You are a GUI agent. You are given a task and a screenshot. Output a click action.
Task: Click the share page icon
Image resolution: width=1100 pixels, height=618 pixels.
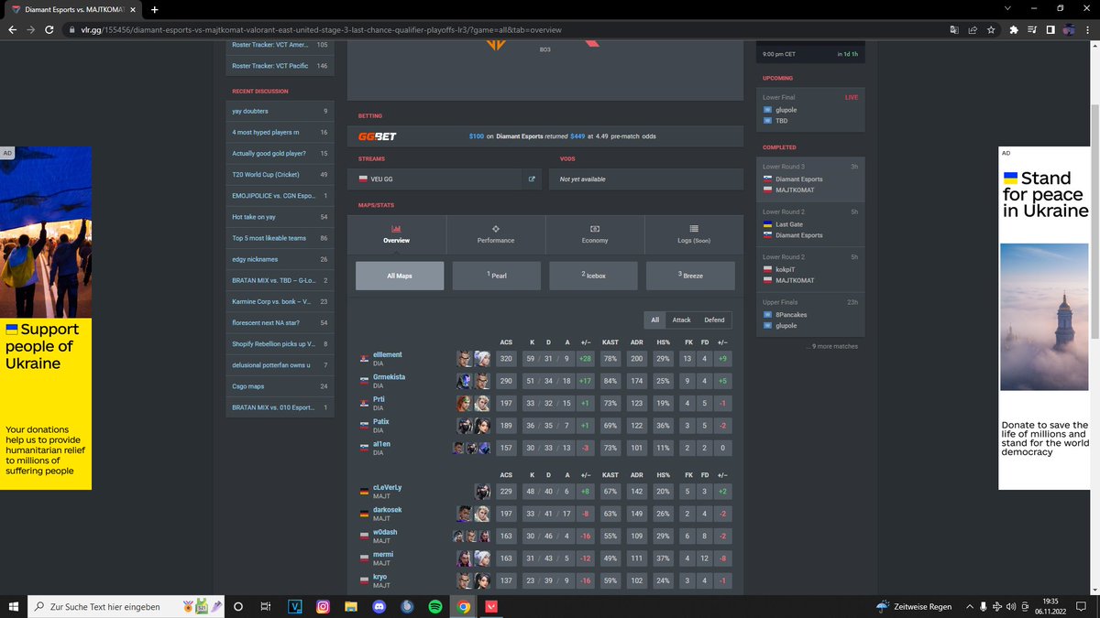point(973,29)
